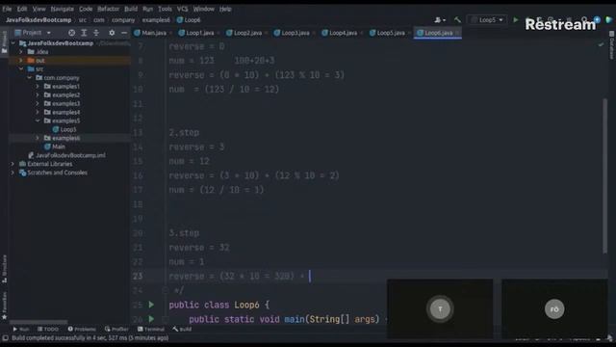Click the green Run button in toolbar

pyautogui.click(x=516, y=19)
